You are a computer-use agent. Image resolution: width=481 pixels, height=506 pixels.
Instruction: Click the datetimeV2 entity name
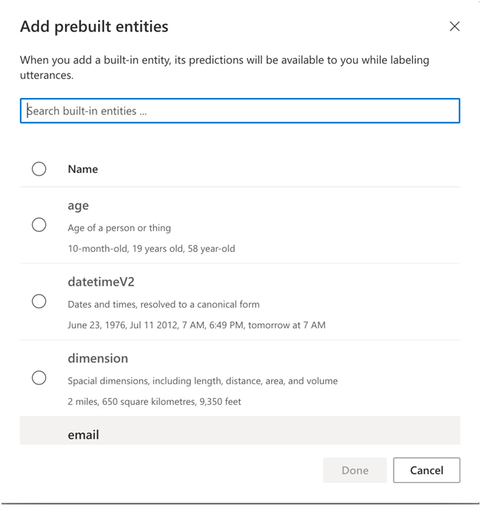101,282
